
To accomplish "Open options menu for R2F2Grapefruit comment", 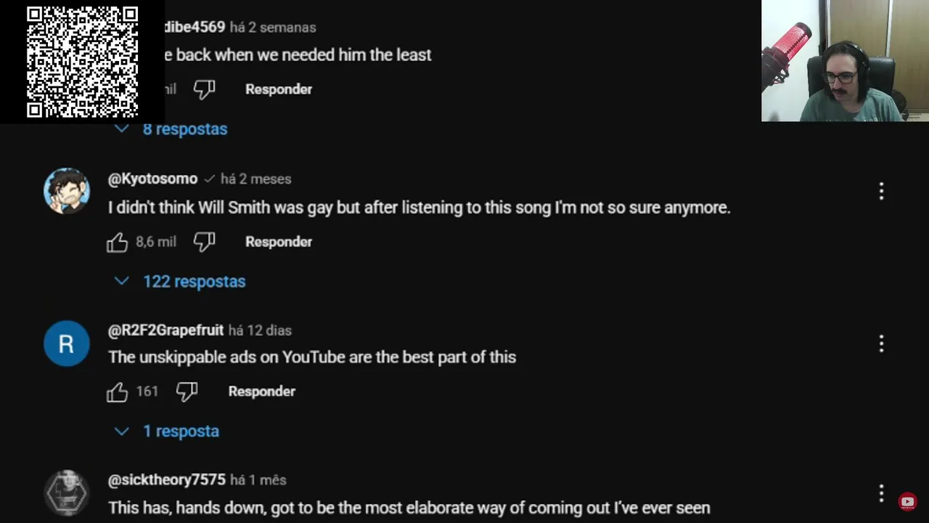I will [881, 344].
